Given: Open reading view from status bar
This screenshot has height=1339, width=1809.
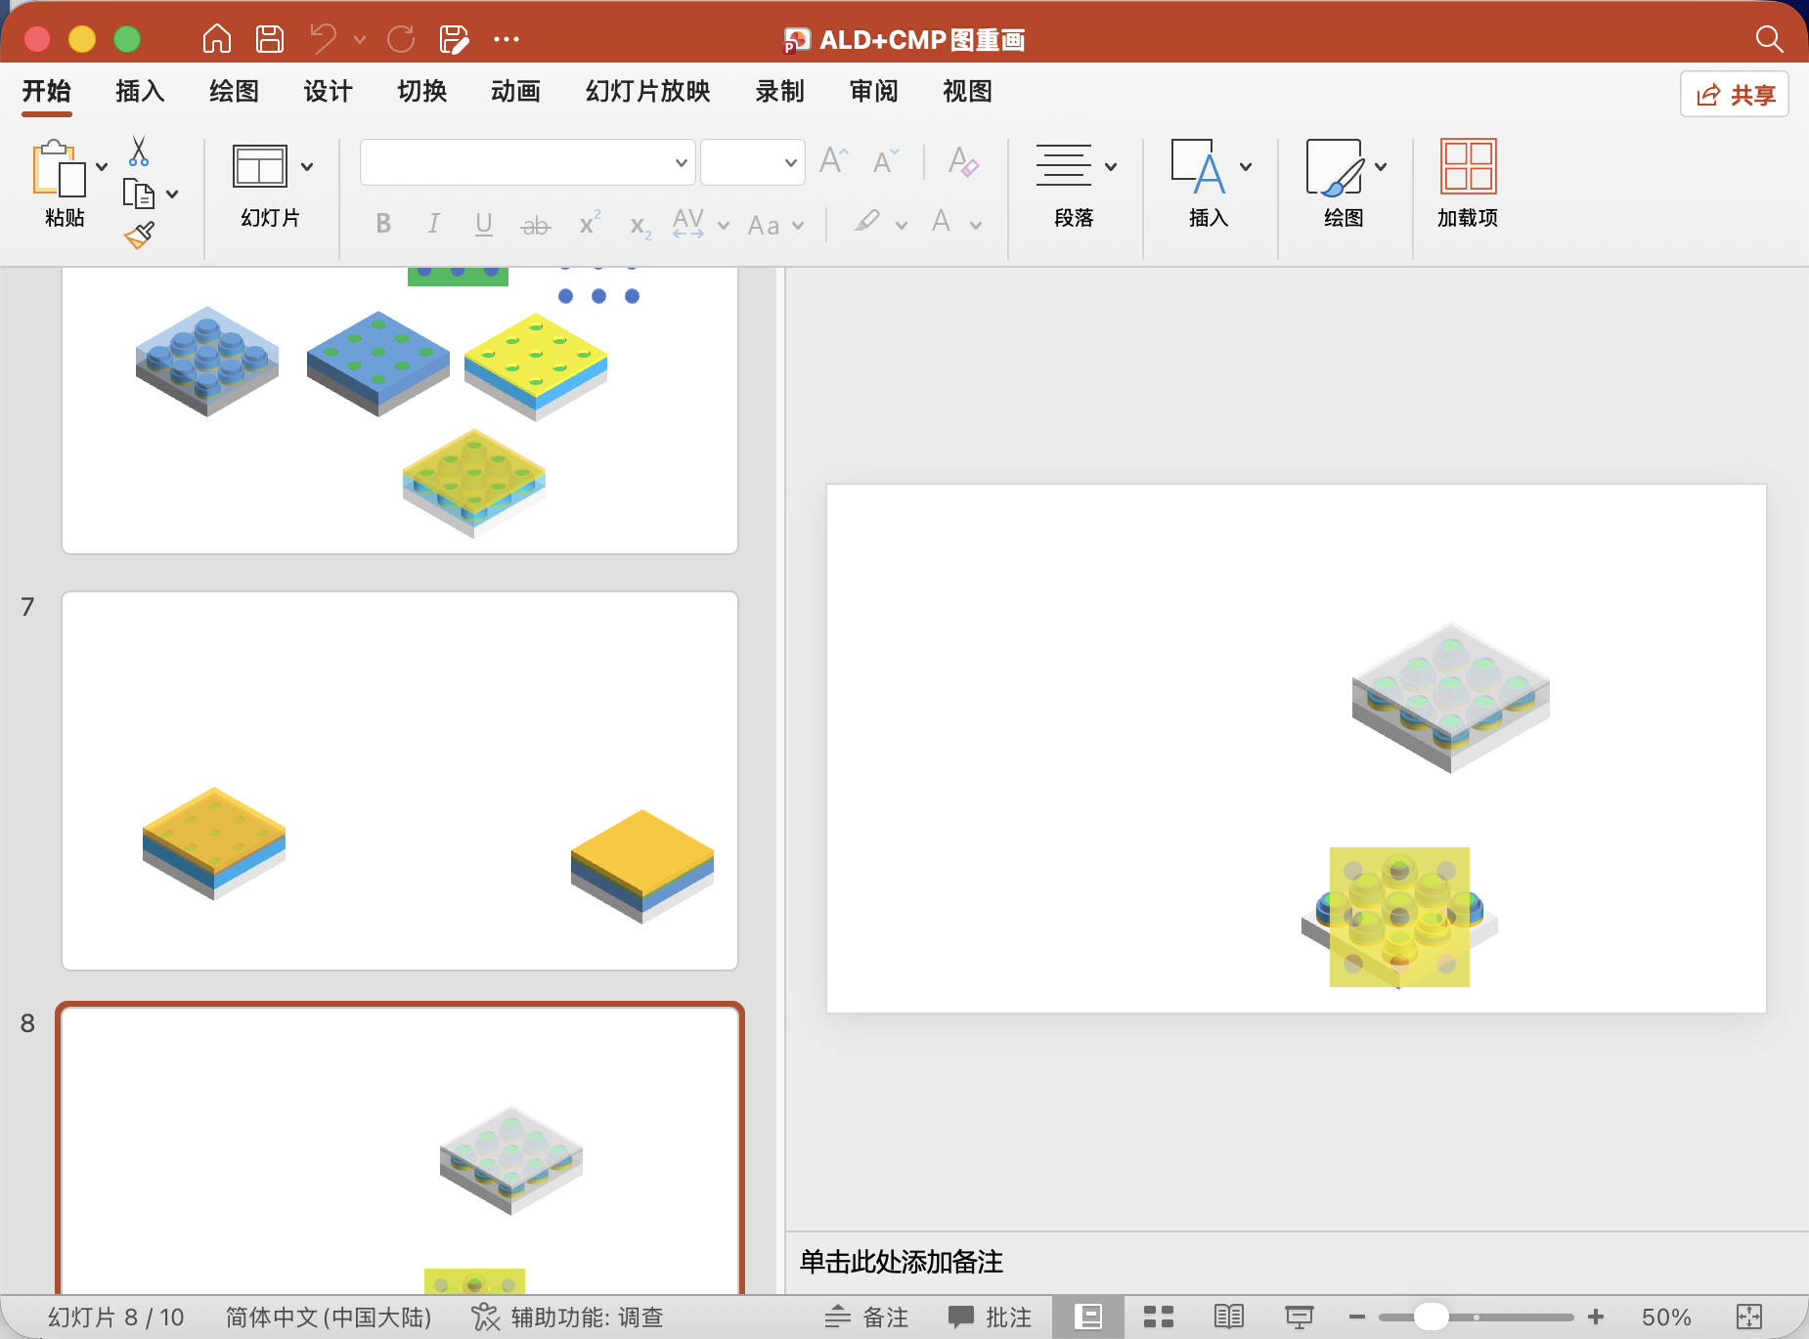Looking at the screenshot, I should pyautogui.click(x=1228, y=1317).
